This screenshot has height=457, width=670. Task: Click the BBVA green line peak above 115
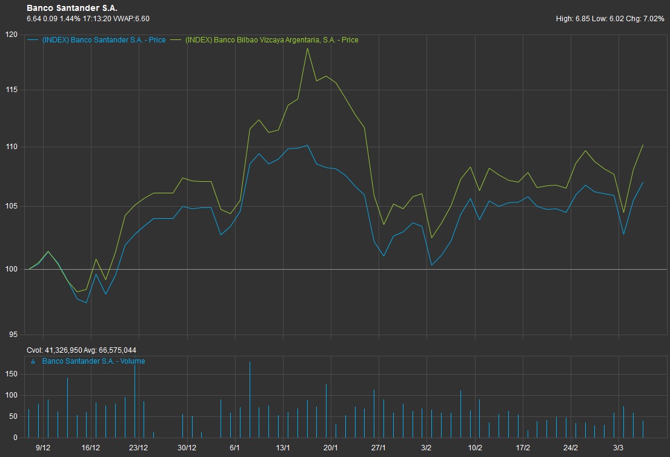(x=307, y=48)
